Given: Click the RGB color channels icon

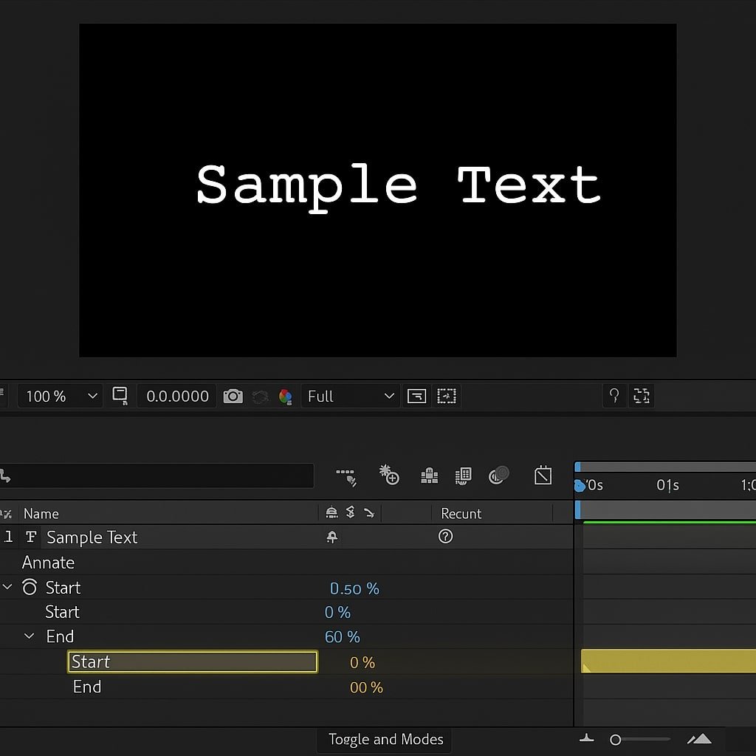Looking at the screenshot, I should click(285, 396).
